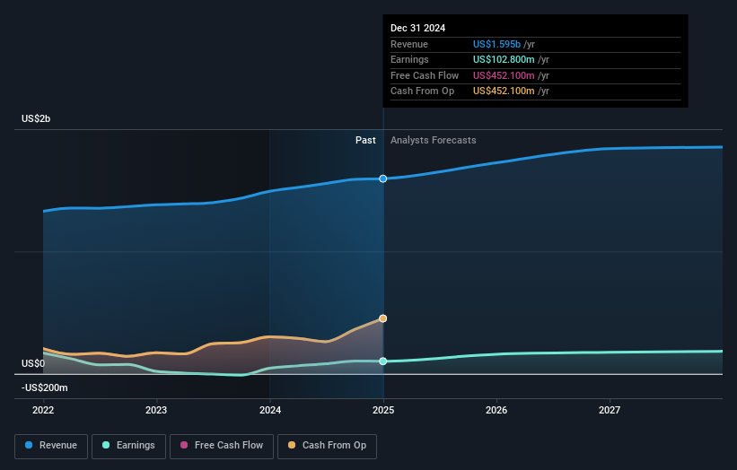Click the Analysts Forecasts label
This screenshot has height=470, width=737.
click(434, 140)
